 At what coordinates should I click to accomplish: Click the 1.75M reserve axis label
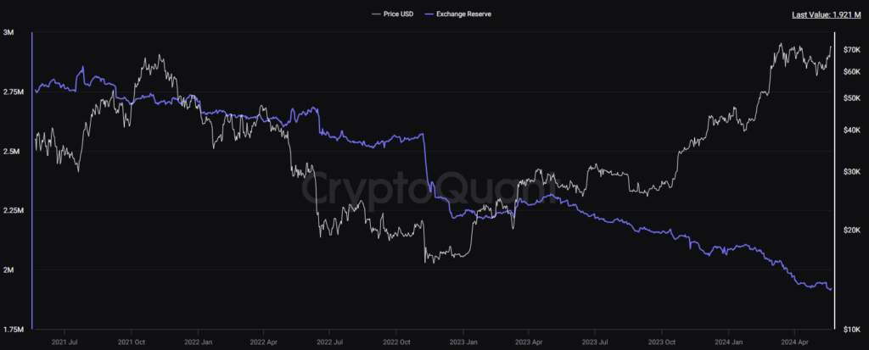14,329
